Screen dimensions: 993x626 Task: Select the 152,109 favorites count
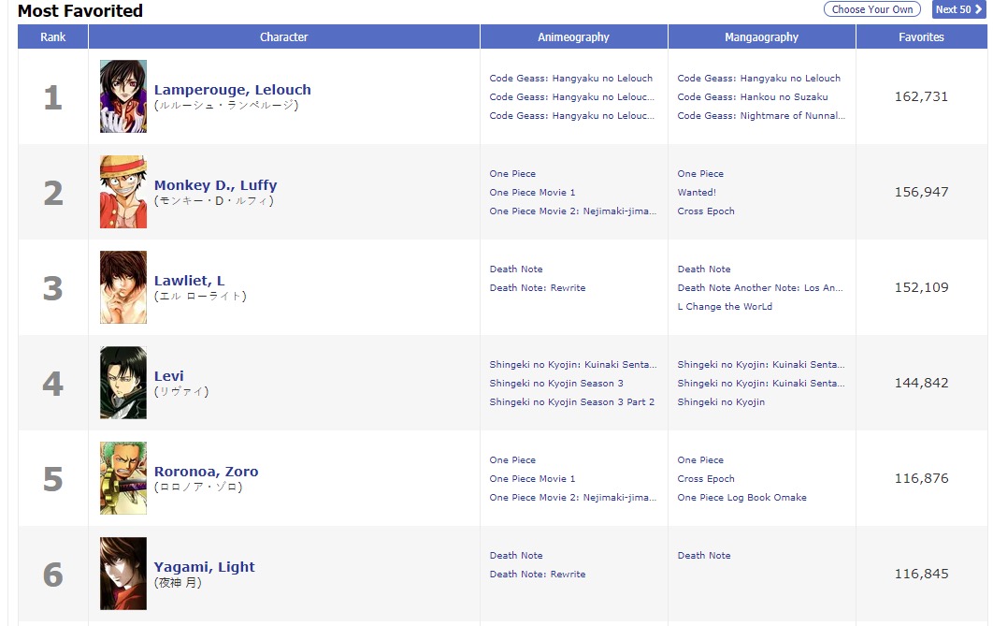click(921, 287)
